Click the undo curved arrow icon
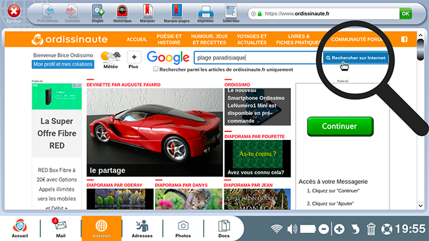Image resolution: width=429 pixels, height=241 pixels. tap(355, 229)
